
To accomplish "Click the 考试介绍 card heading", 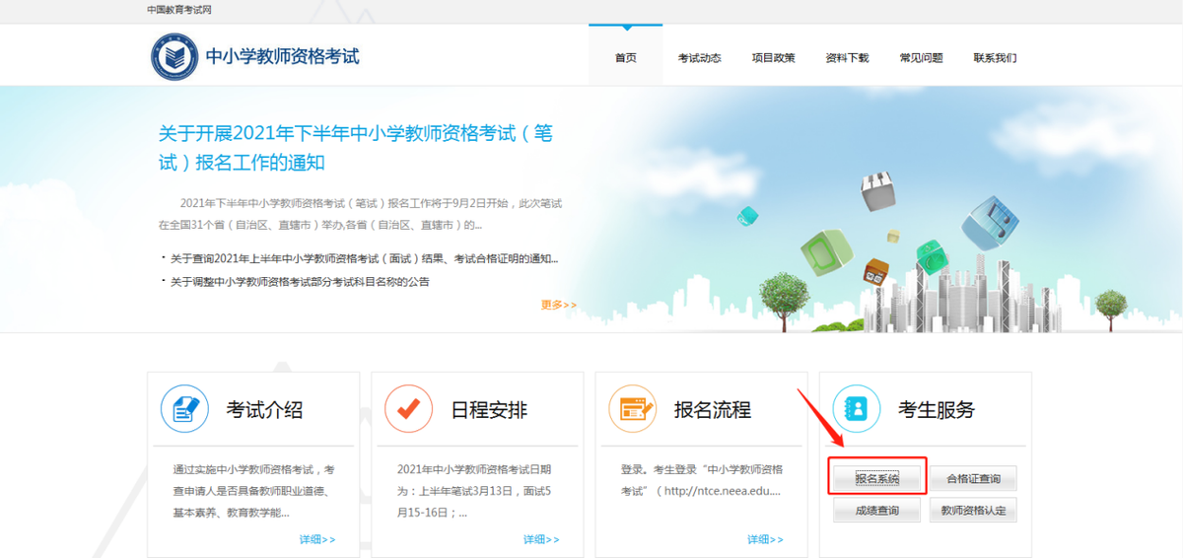I will 264,410.
